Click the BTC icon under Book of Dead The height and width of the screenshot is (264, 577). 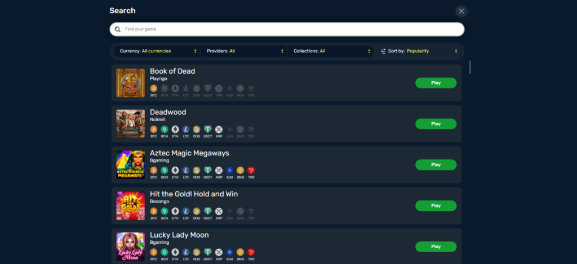point(154,88)
